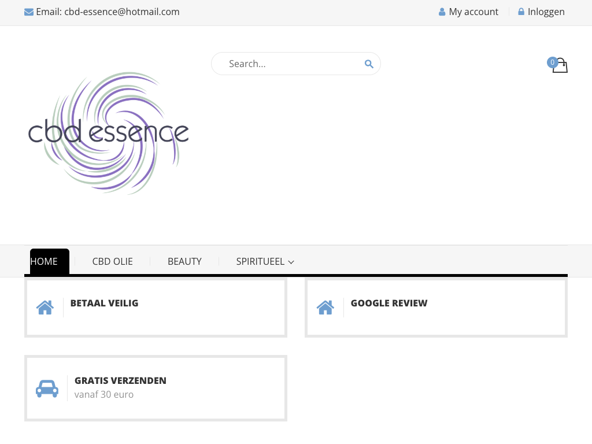Open the Google Review heading
Viewport: 592px width, 444px height.
tap(389, 303)
